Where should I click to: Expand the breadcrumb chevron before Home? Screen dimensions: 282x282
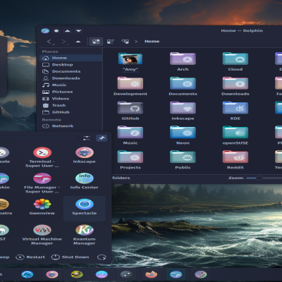[x=136, y=42]
